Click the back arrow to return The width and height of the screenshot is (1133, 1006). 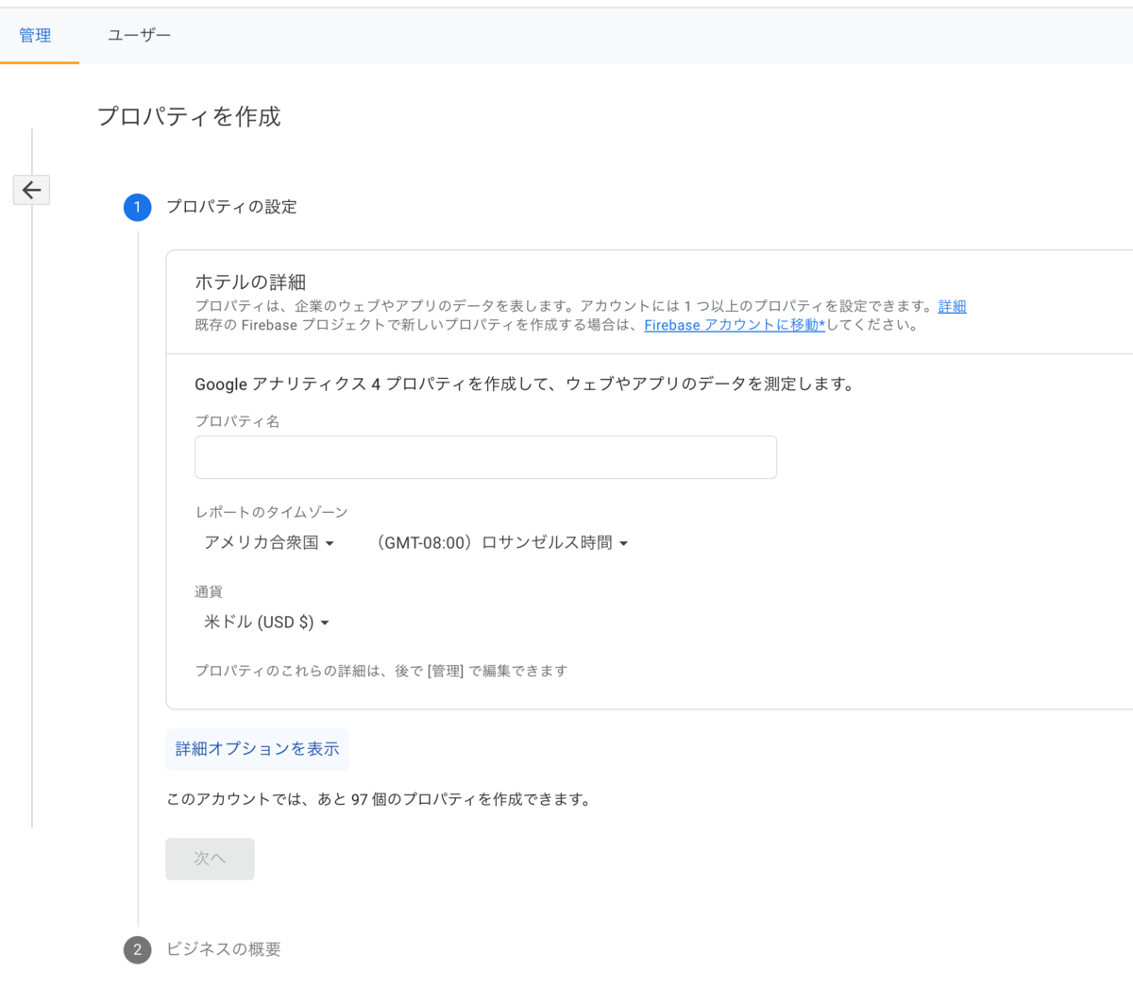31,190
